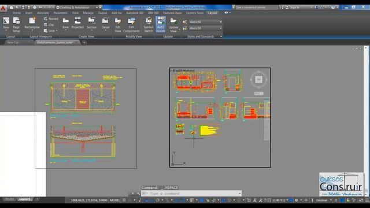Select the Projected view tool
Screen dimensions: 370x208
click(x=77, y=23)
